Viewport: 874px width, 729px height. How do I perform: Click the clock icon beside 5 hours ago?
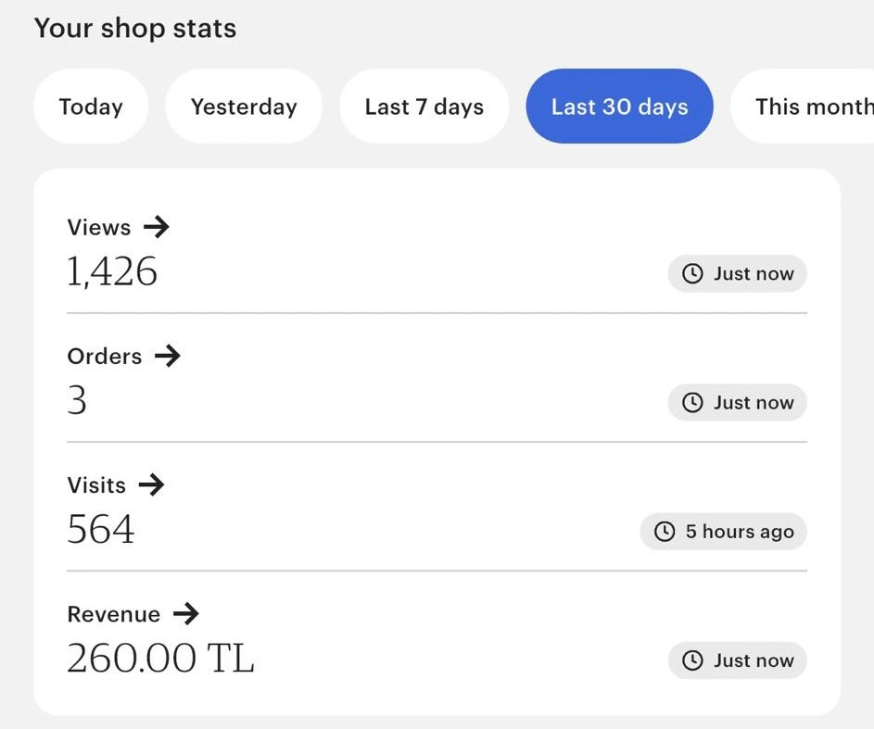click(665, 532)
